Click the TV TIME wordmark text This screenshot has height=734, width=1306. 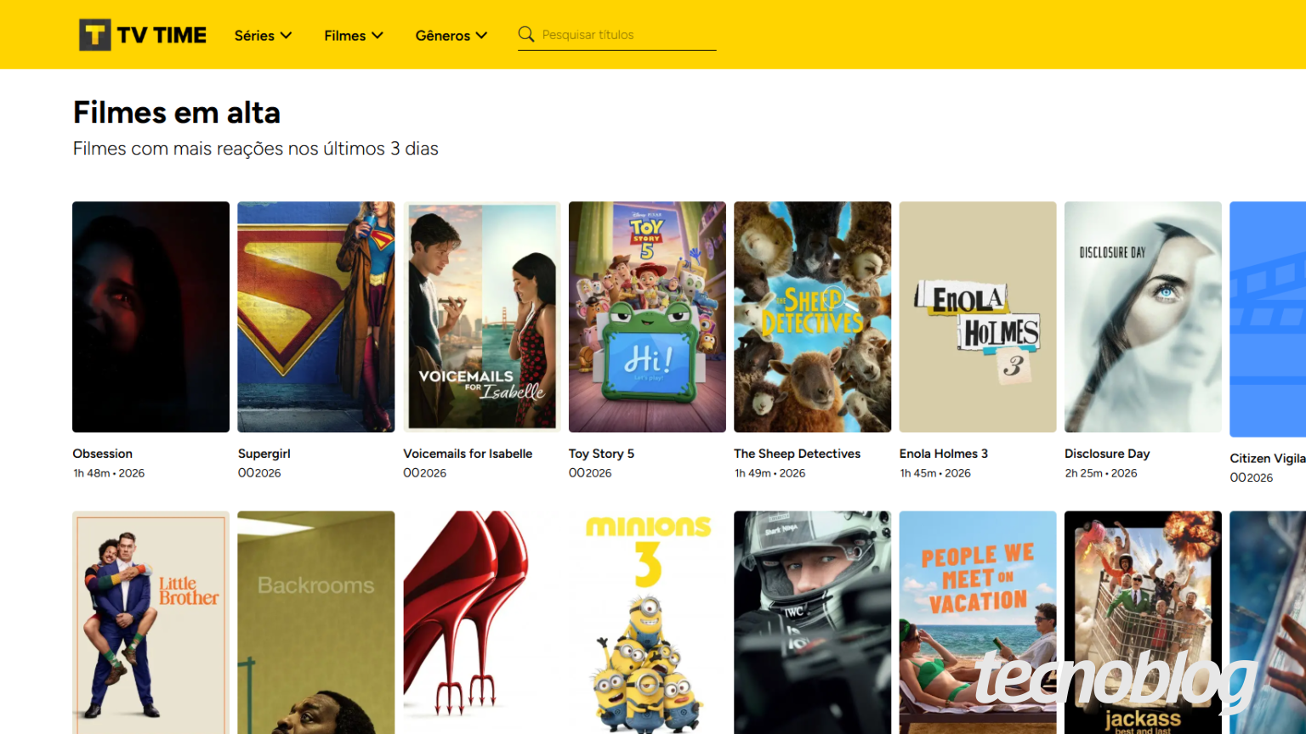(162, 35)
